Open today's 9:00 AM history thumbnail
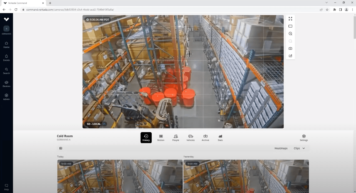Screen dimensions: 356x193 point(120,176)
